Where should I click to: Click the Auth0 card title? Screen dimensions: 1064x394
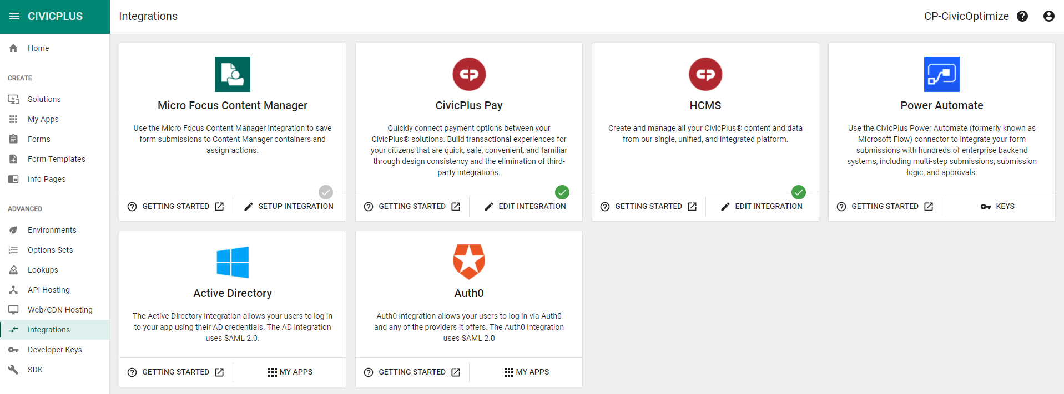click(x=469, y=293)
